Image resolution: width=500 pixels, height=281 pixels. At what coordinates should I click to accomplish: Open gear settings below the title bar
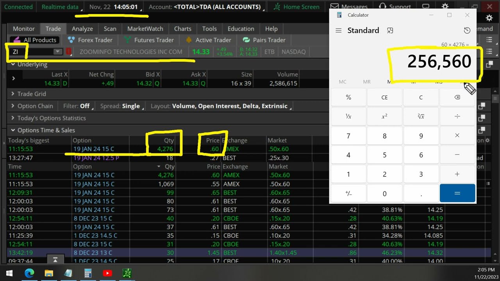(489, 18)
